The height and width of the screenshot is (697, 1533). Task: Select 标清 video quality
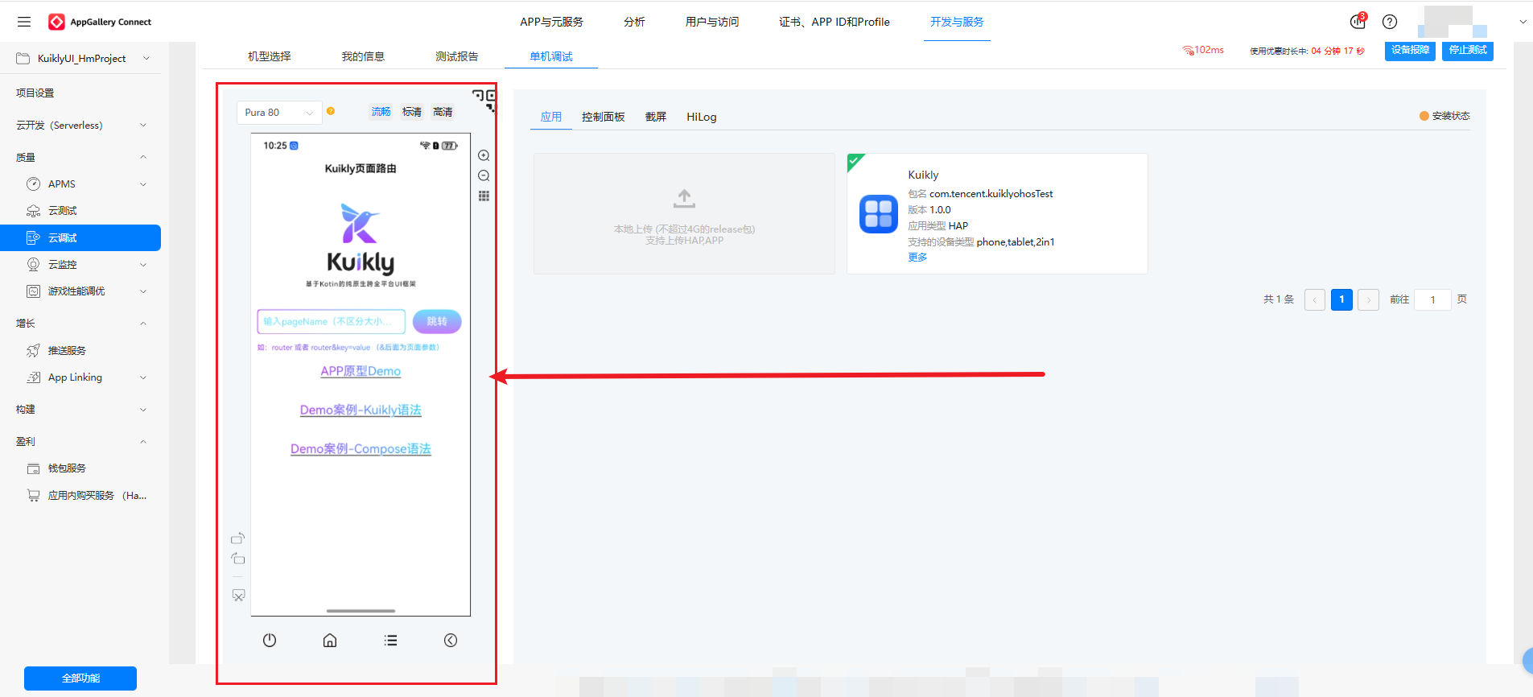click(412, 112)
